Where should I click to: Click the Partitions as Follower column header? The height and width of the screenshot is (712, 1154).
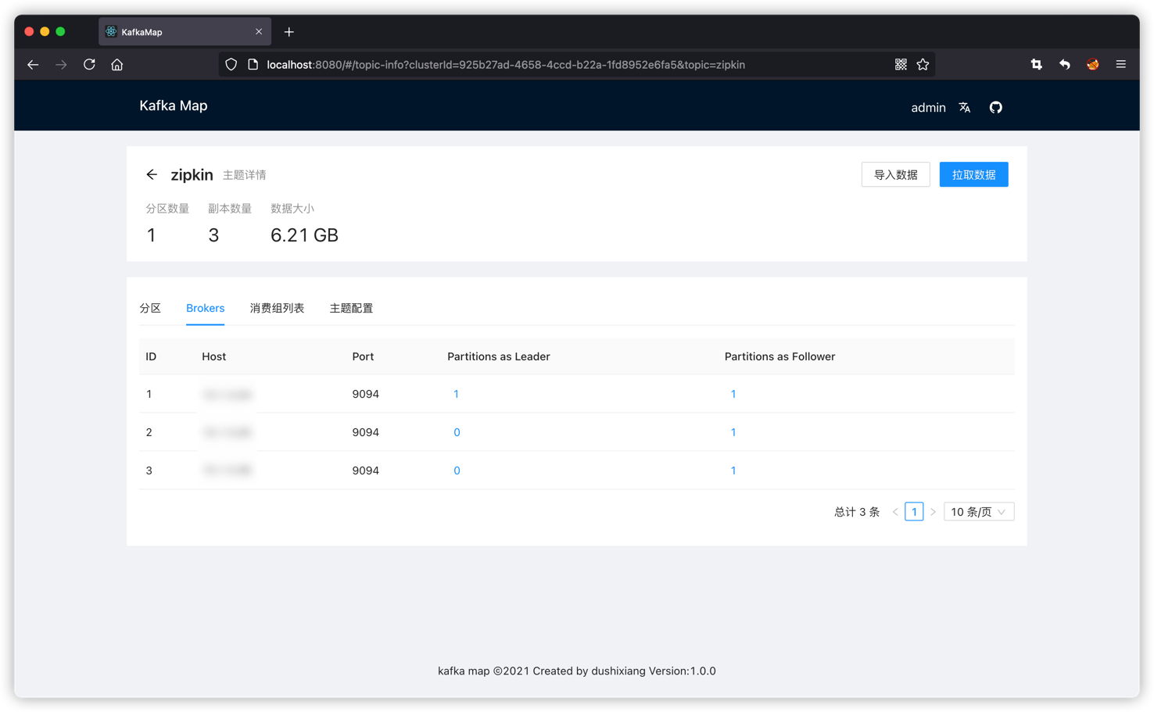[x=779, y=356]
